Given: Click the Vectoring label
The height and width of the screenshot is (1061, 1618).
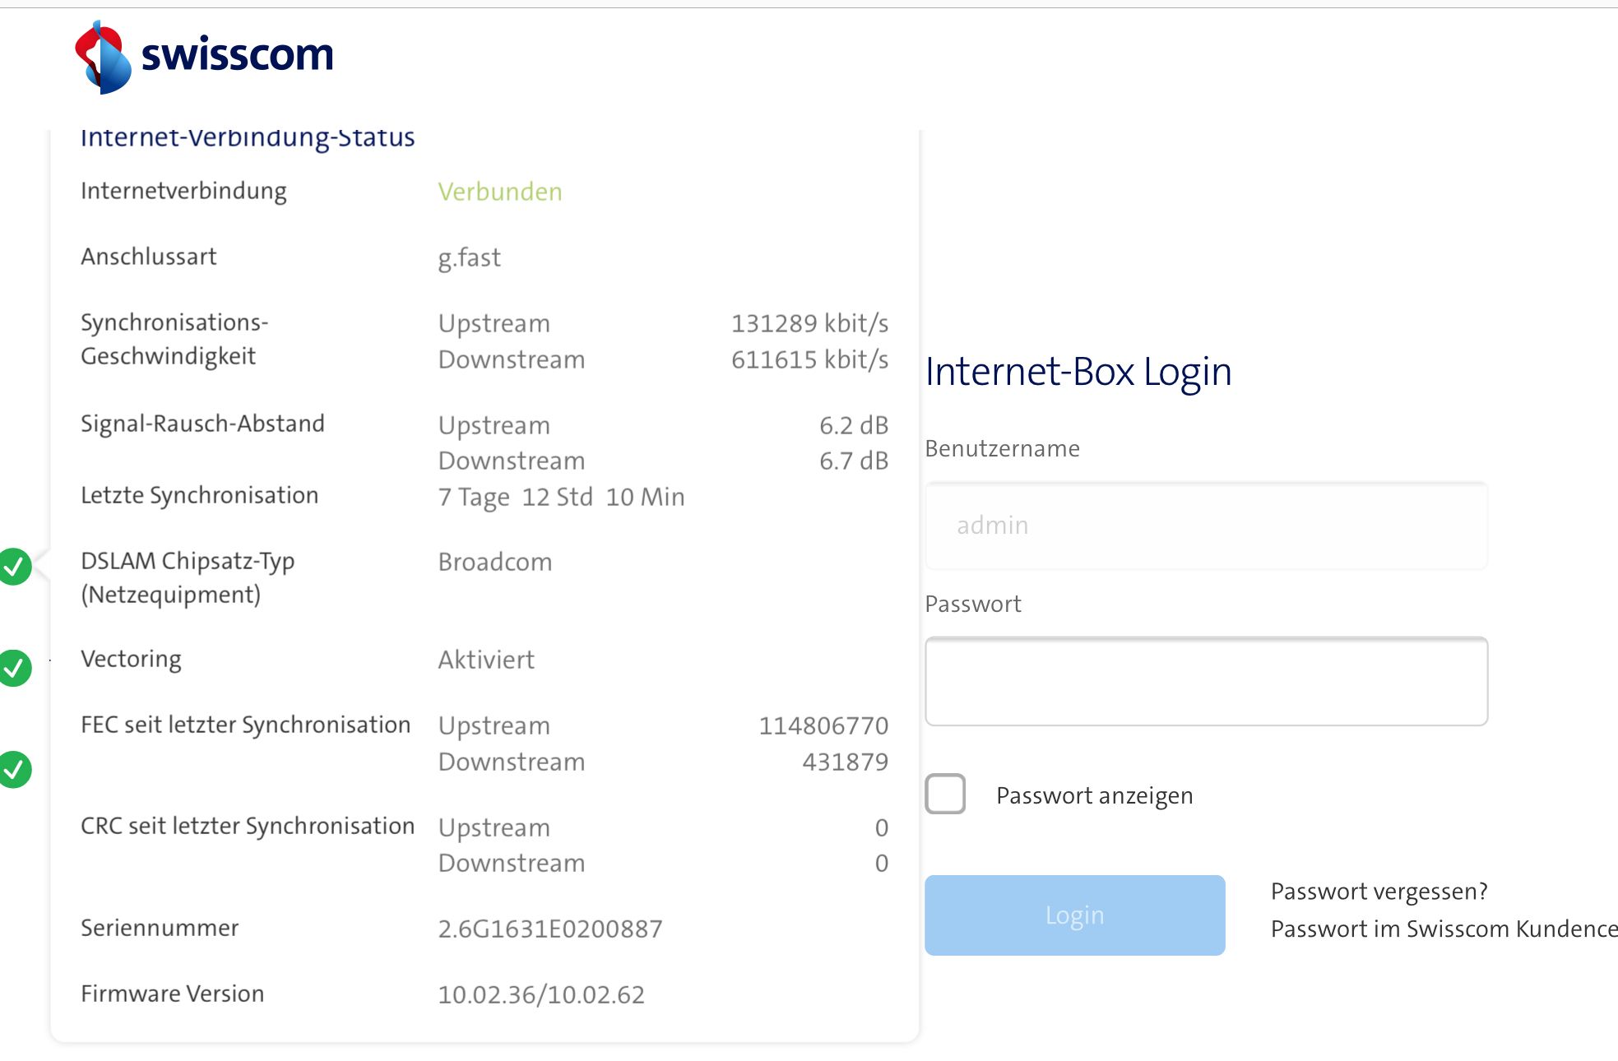Looking at the screenshot, I should [131, 659].
